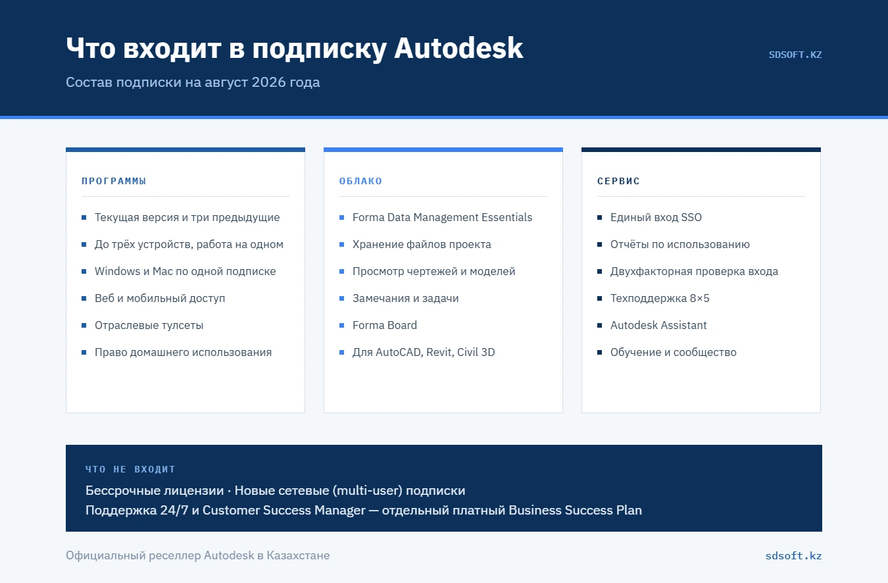Viewport: 888px width, 583px height.
Task: Click the main title 'Что входит в подписку Autodesk'
Action: click(x=295, y=48)
